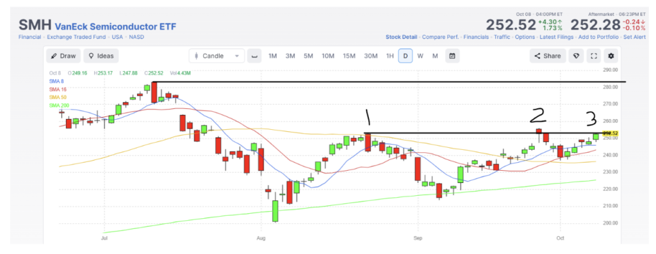Open the USA link
The image size is (656, 254).
pos(118,37)
